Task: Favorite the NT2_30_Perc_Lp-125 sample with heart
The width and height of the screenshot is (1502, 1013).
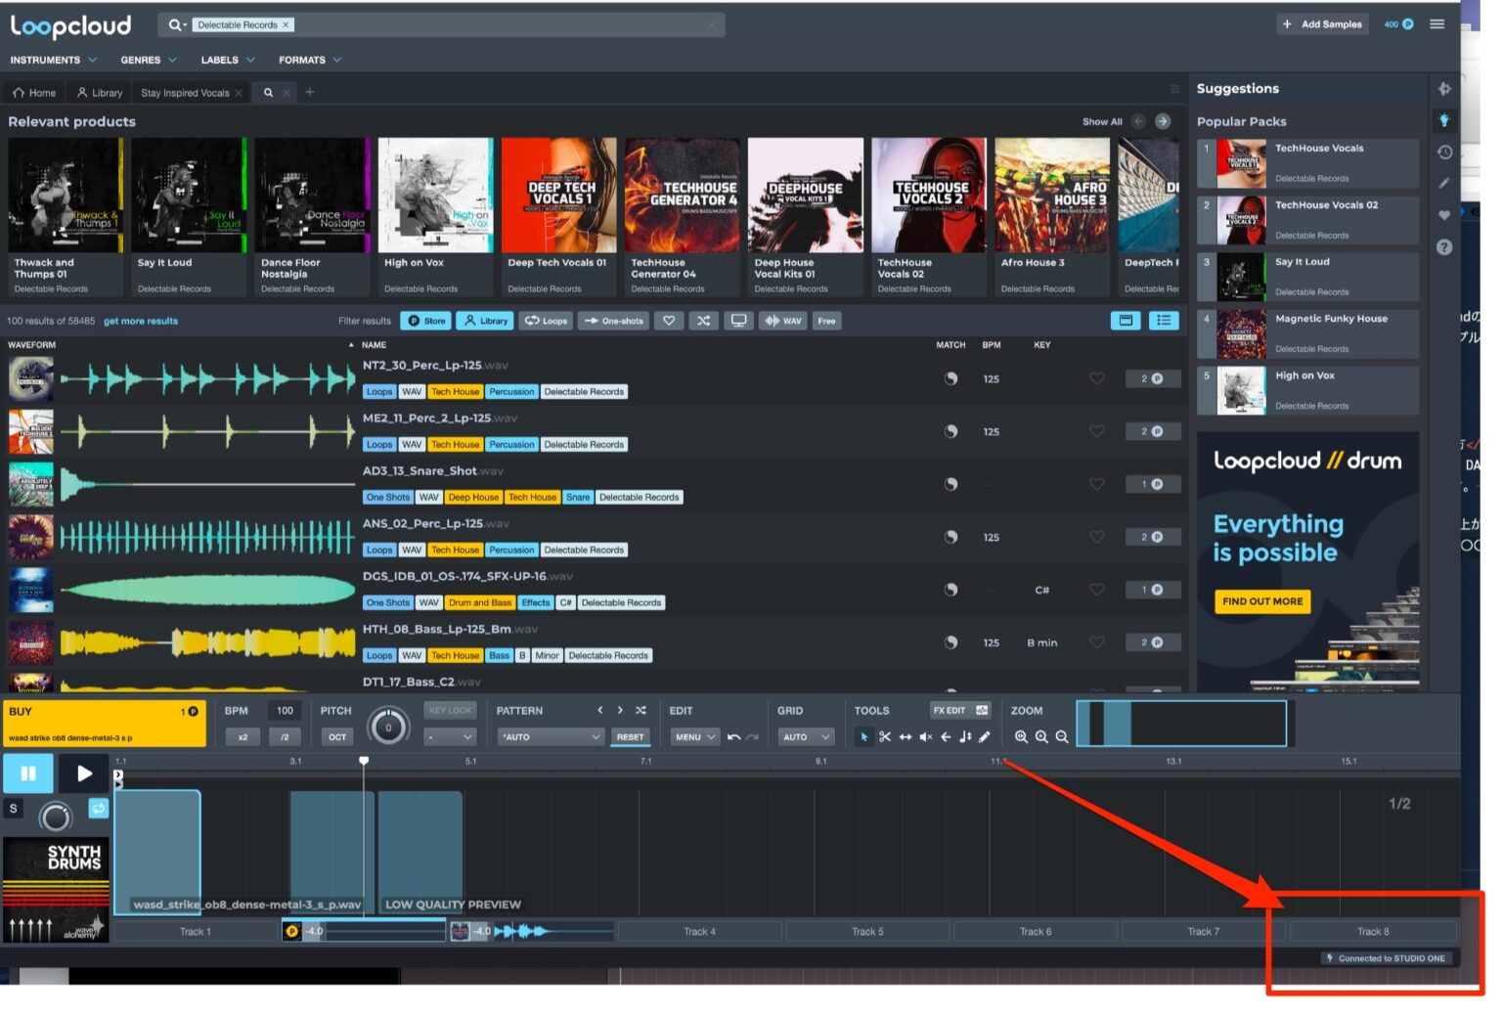Action: tap(1096, 378)
